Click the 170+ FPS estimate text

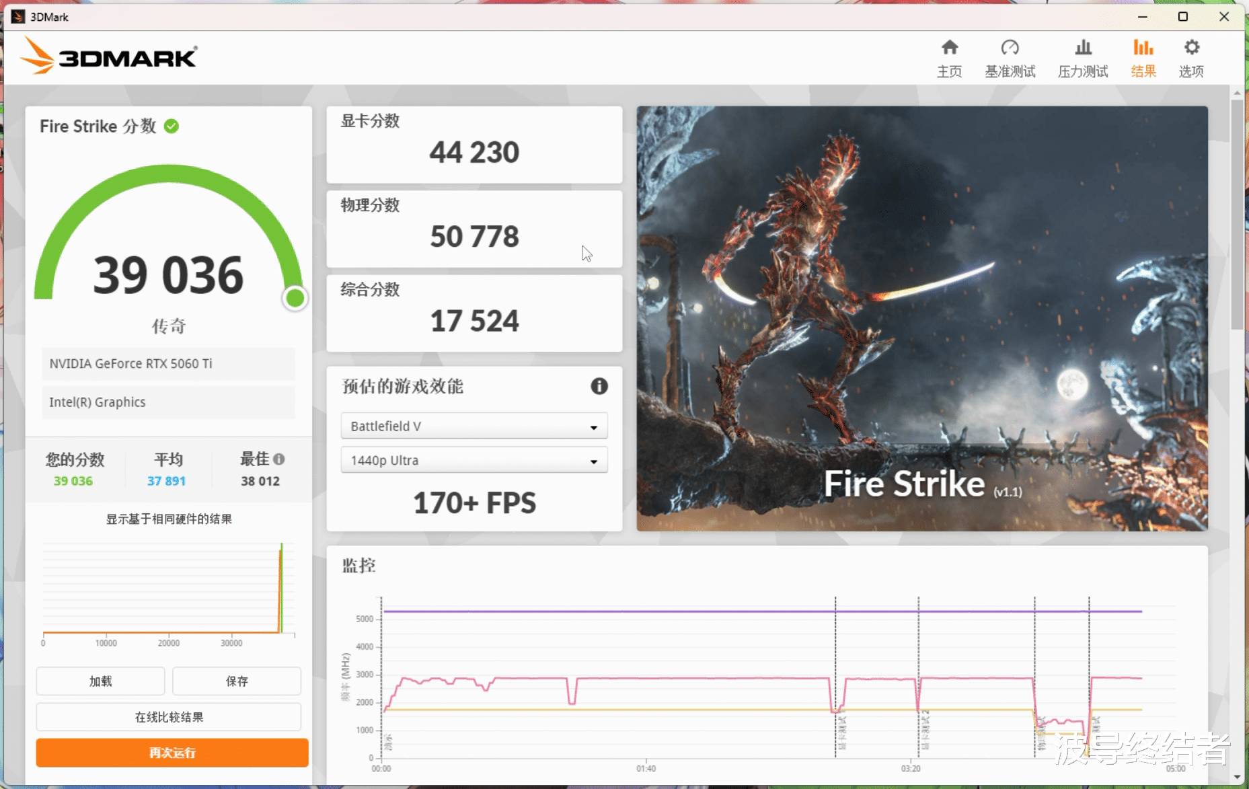(474, 503)
